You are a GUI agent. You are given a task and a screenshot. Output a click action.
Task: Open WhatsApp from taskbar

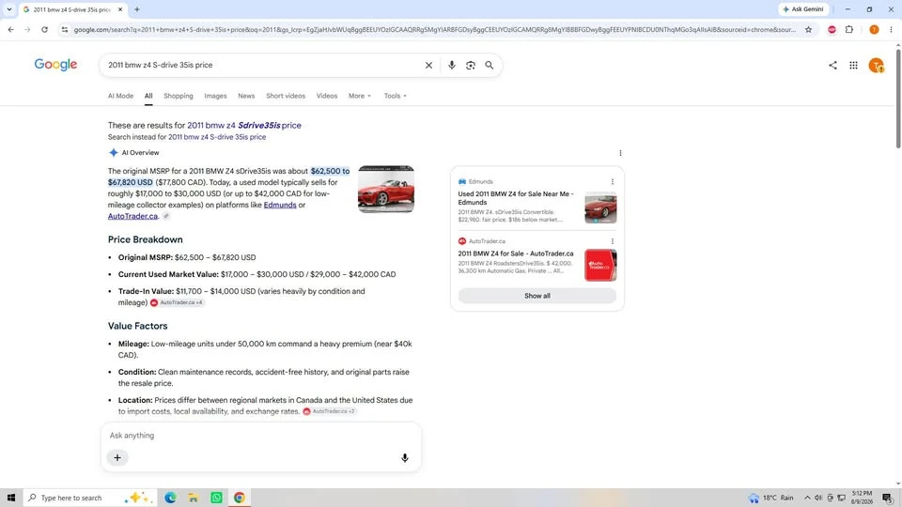coord(216,498)
